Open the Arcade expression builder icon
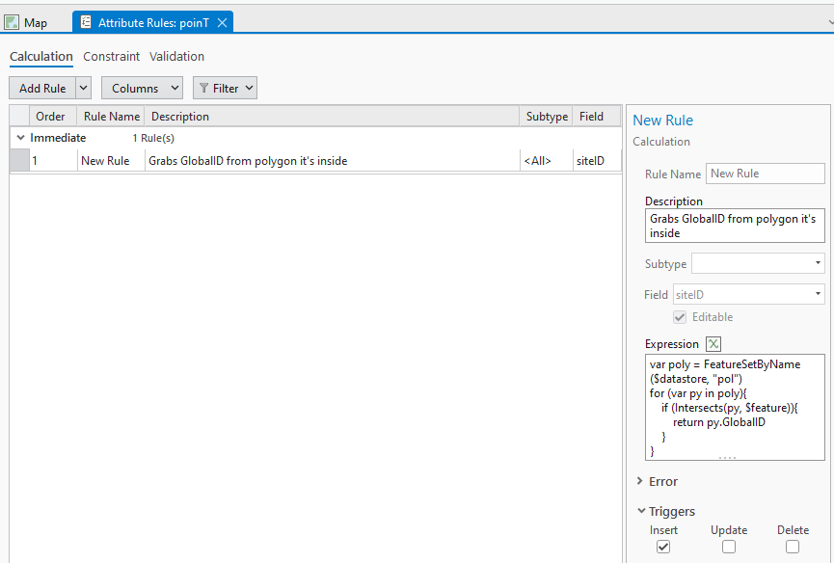 [x=713, y=344]
